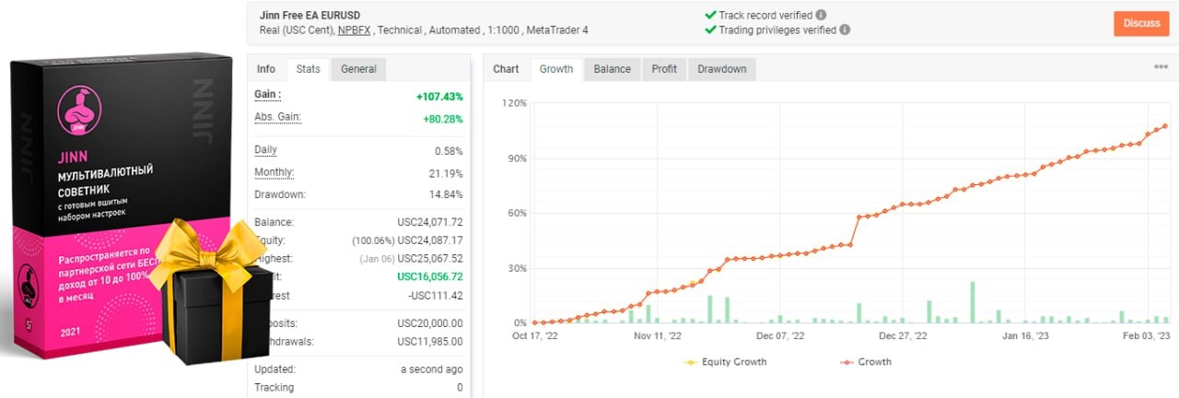Viewport: 1179px width, 398px height.
Task: Click the Updated a second ago value
Action: pyautogui.click(x=431, y=369)
